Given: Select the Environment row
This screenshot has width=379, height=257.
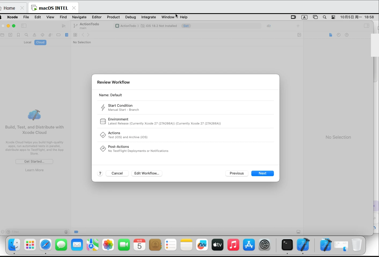Looking at the screenshot, I should click(186, 121).
